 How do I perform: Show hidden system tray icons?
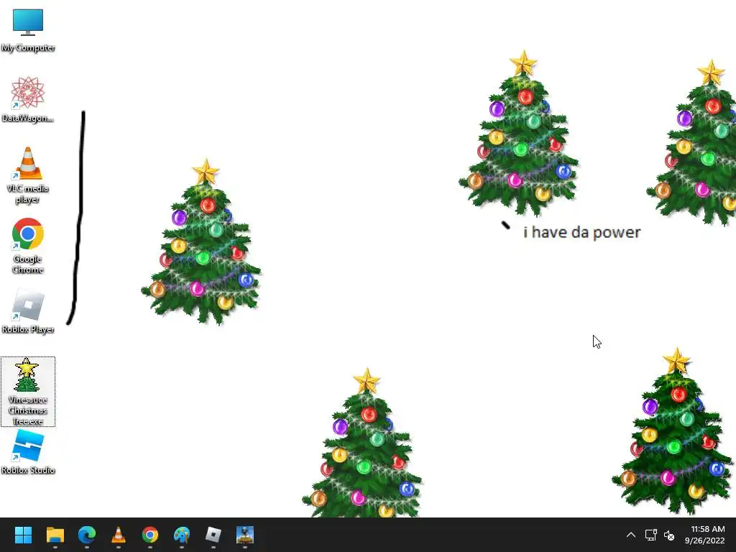[x=631, y=535]
